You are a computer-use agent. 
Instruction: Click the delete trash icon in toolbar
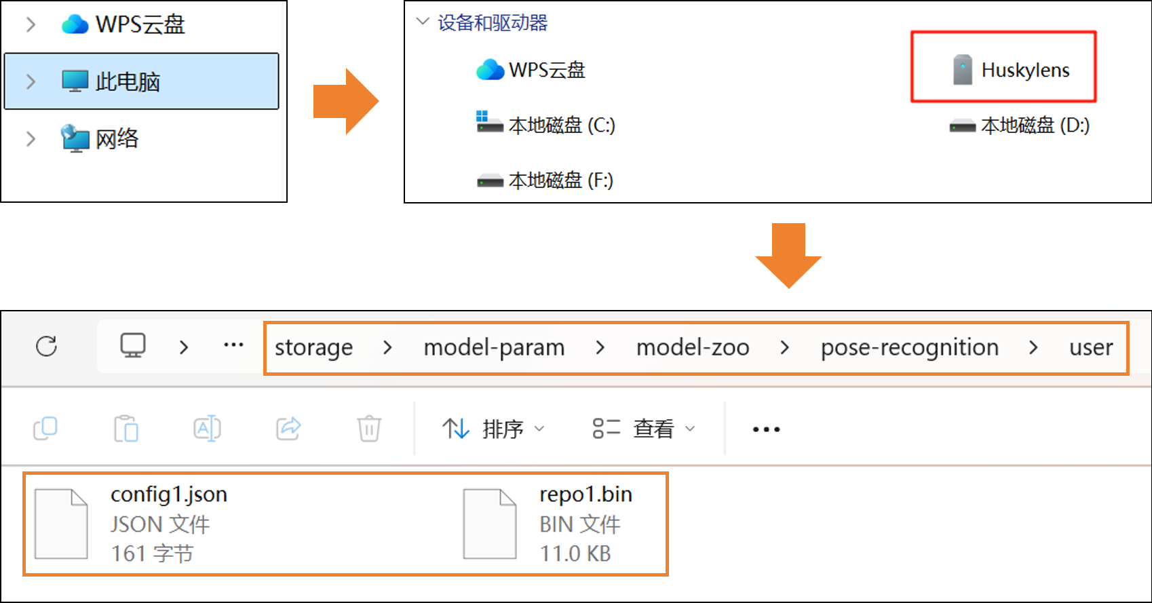coord(369,429)
